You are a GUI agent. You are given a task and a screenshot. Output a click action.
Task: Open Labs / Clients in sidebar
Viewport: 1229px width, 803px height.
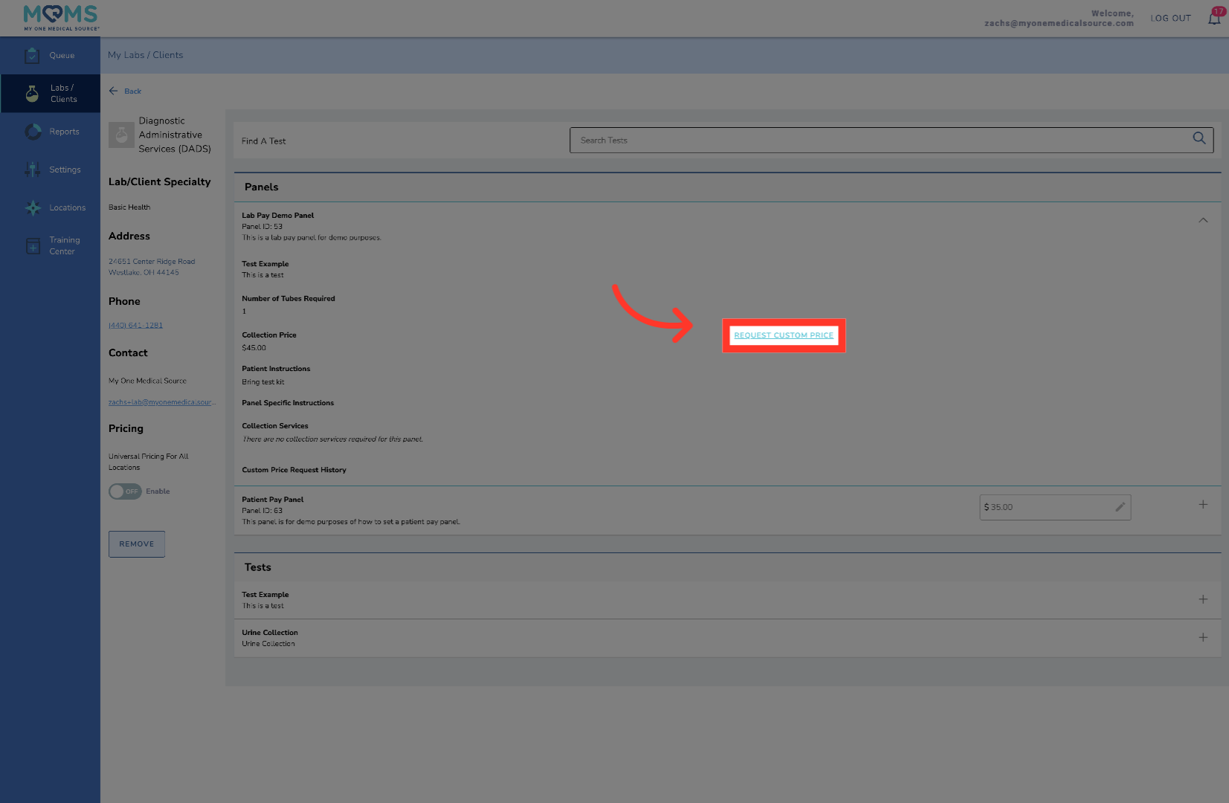point(62,94)
